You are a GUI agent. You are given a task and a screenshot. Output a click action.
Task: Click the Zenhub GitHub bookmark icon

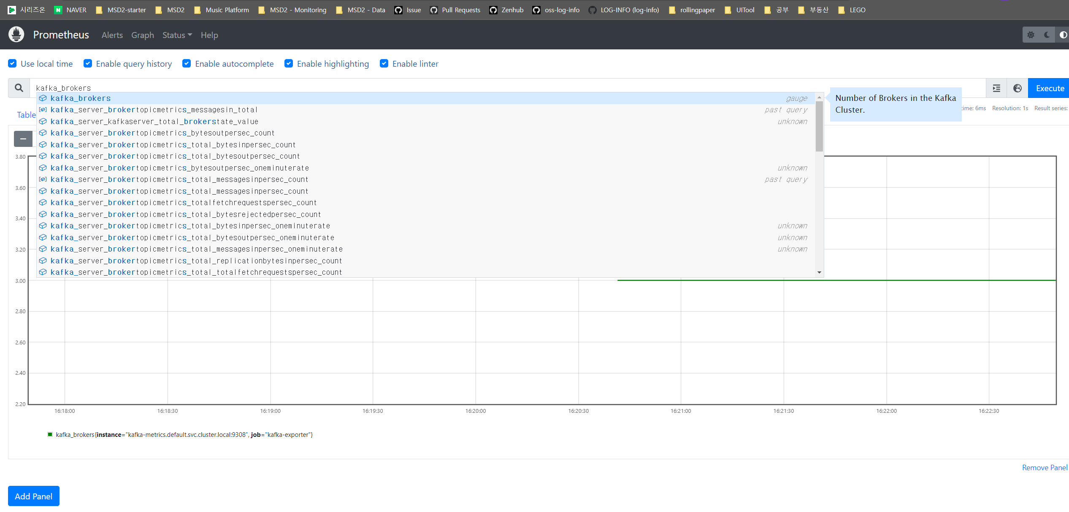[493, 10]
